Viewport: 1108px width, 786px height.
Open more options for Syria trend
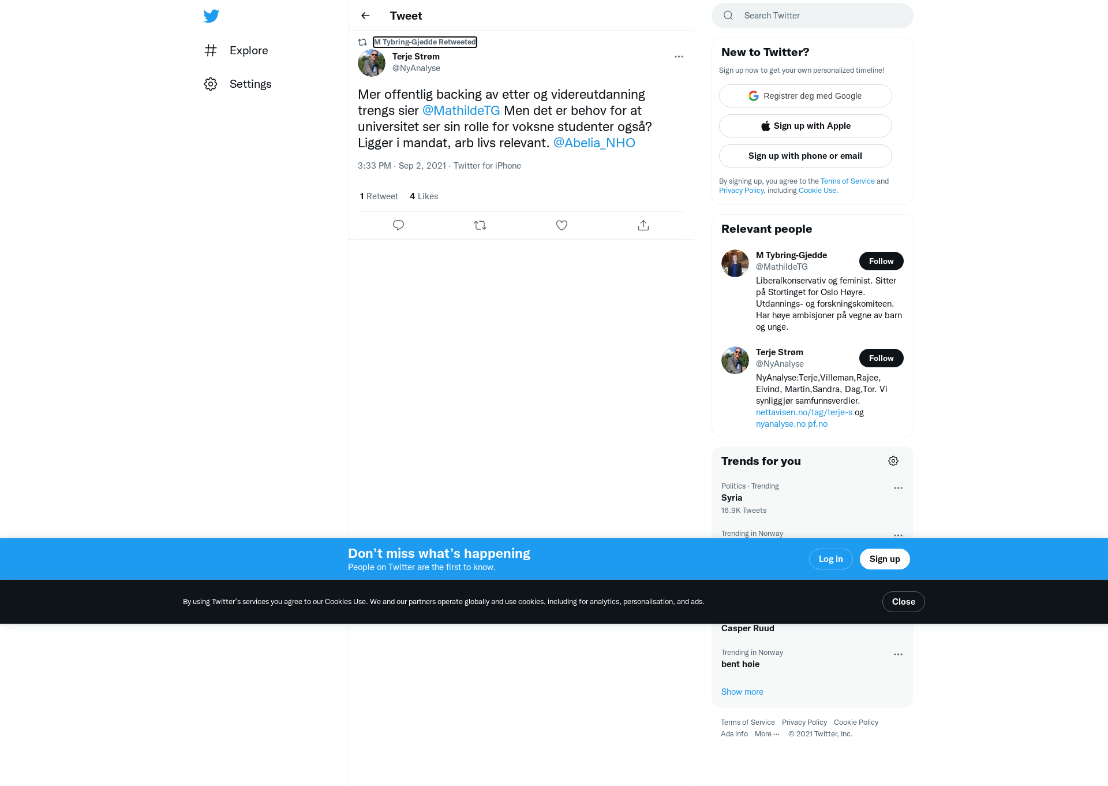coord(898,488)
